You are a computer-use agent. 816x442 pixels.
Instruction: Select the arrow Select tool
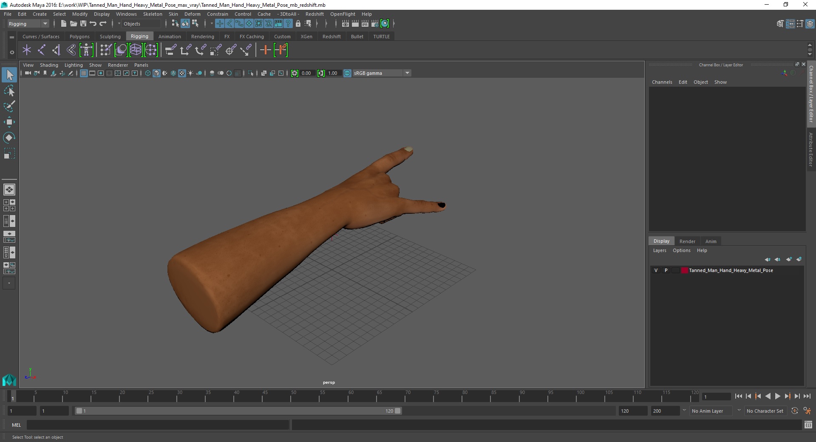(9, 75)
